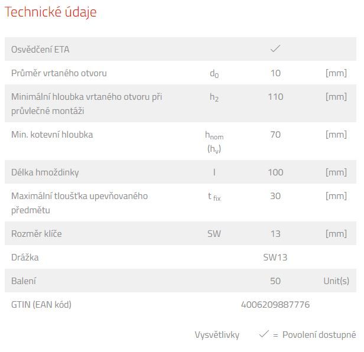Click the t fix symbol
Viewport: 364px width, 352px height.
(214, 197)
